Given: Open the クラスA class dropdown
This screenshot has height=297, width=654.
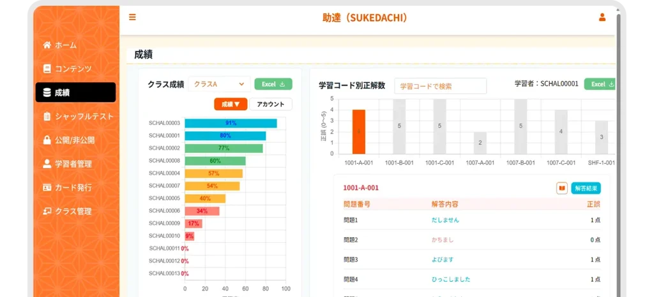Looking at the screenshot, I should [x=219, y=84].
